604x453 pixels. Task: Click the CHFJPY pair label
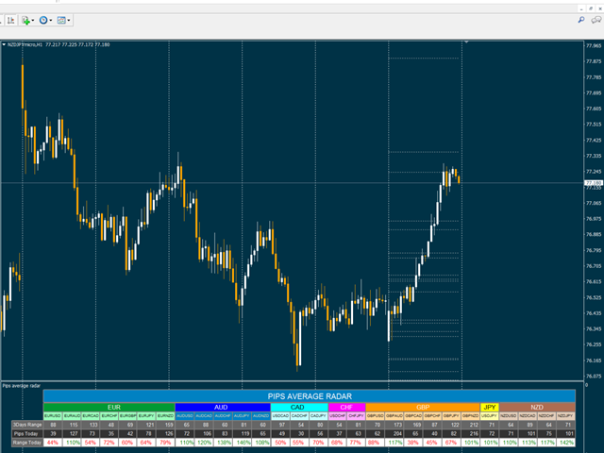(356, 416)
